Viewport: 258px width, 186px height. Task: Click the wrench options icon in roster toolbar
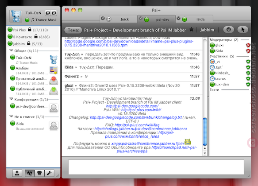tap(49, 173)
